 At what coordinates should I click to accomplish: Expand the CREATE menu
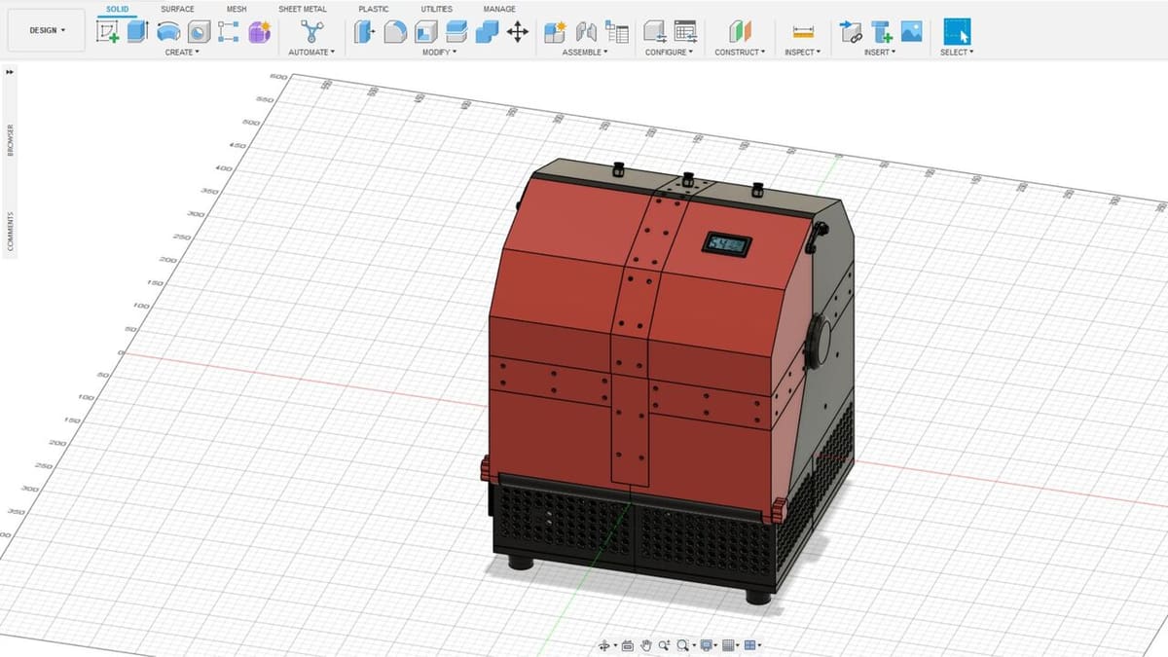(x=182, y=53)
